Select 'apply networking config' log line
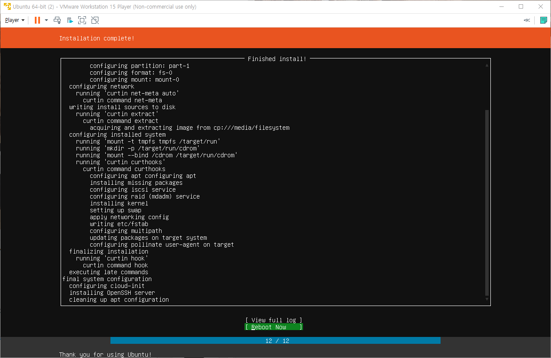 point(129,217)
